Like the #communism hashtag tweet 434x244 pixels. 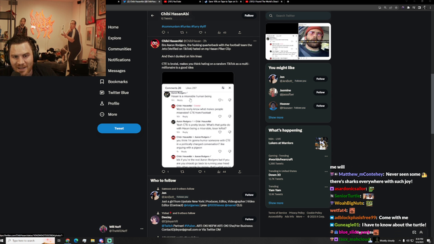click(201, 33)
